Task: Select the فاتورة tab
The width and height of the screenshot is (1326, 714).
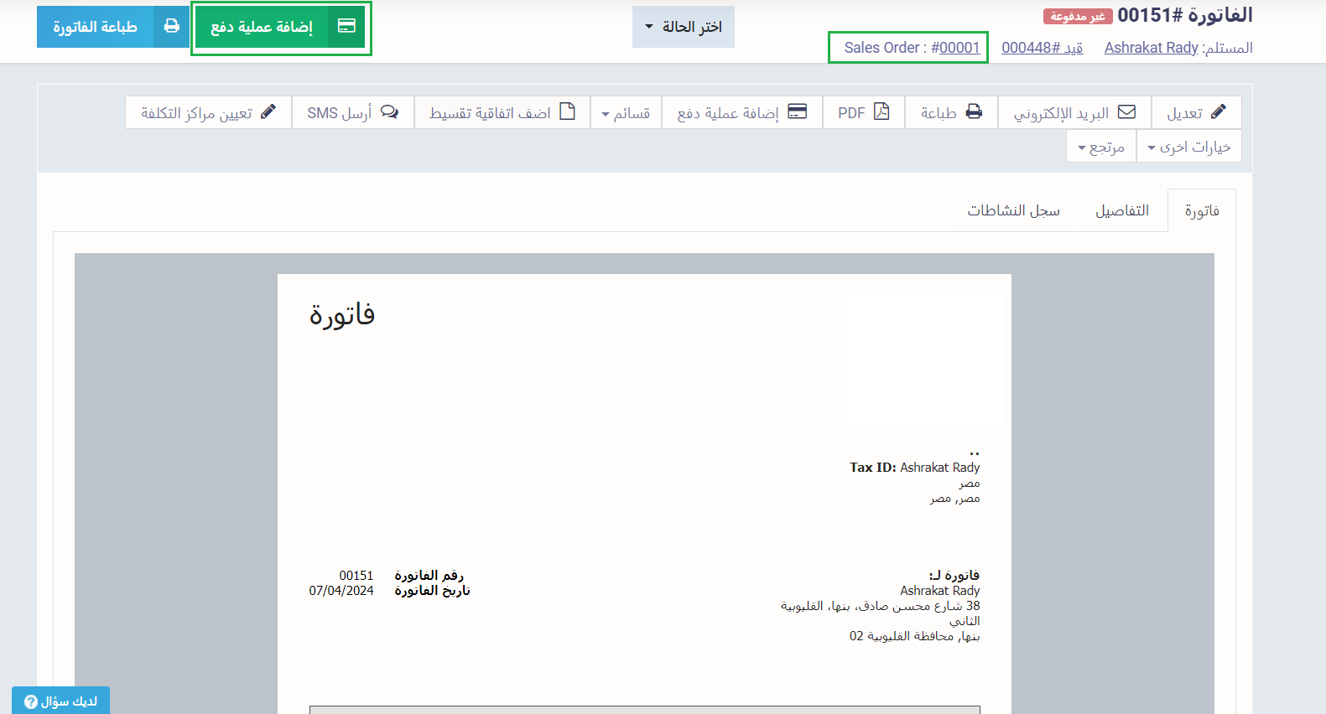Action: click(1201, 210)
